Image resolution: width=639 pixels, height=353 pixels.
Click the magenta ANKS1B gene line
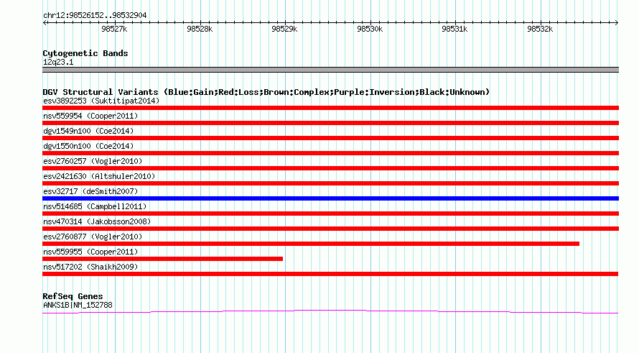click(330, 312)
